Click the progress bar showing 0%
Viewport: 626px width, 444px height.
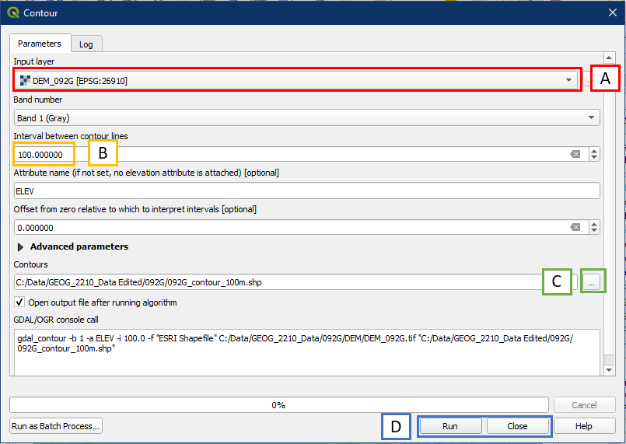[x=278, y=405]
